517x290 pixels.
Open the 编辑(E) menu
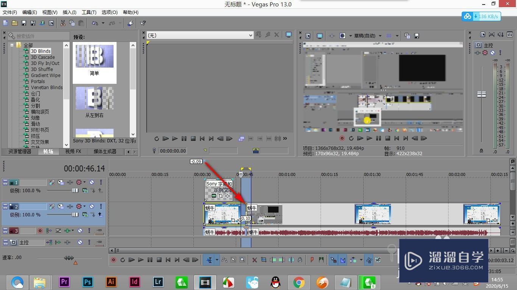30,12
